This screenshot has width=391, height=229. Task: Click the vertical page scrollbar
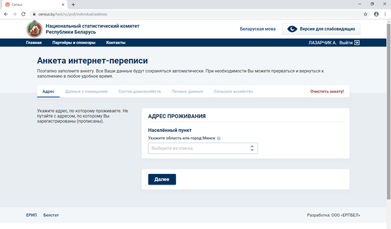click(x=388, y=111)
